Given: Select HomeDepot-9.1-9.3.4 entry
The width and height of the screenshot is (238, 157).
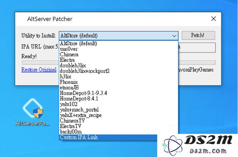Looking at the screenshot, I should [x=118, y=93].
